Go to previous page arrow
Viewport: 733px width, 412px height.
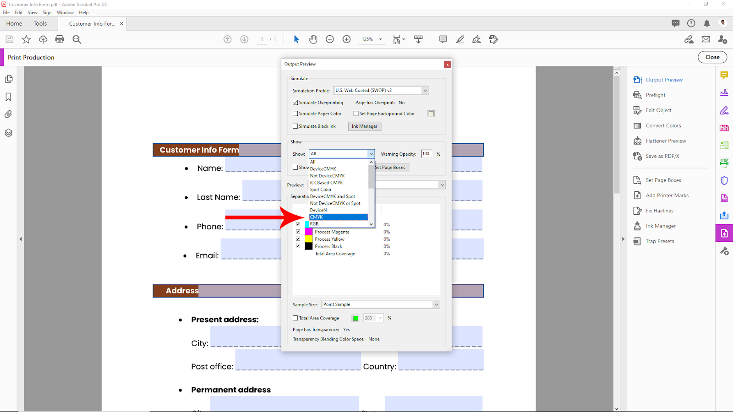point(227,39)
